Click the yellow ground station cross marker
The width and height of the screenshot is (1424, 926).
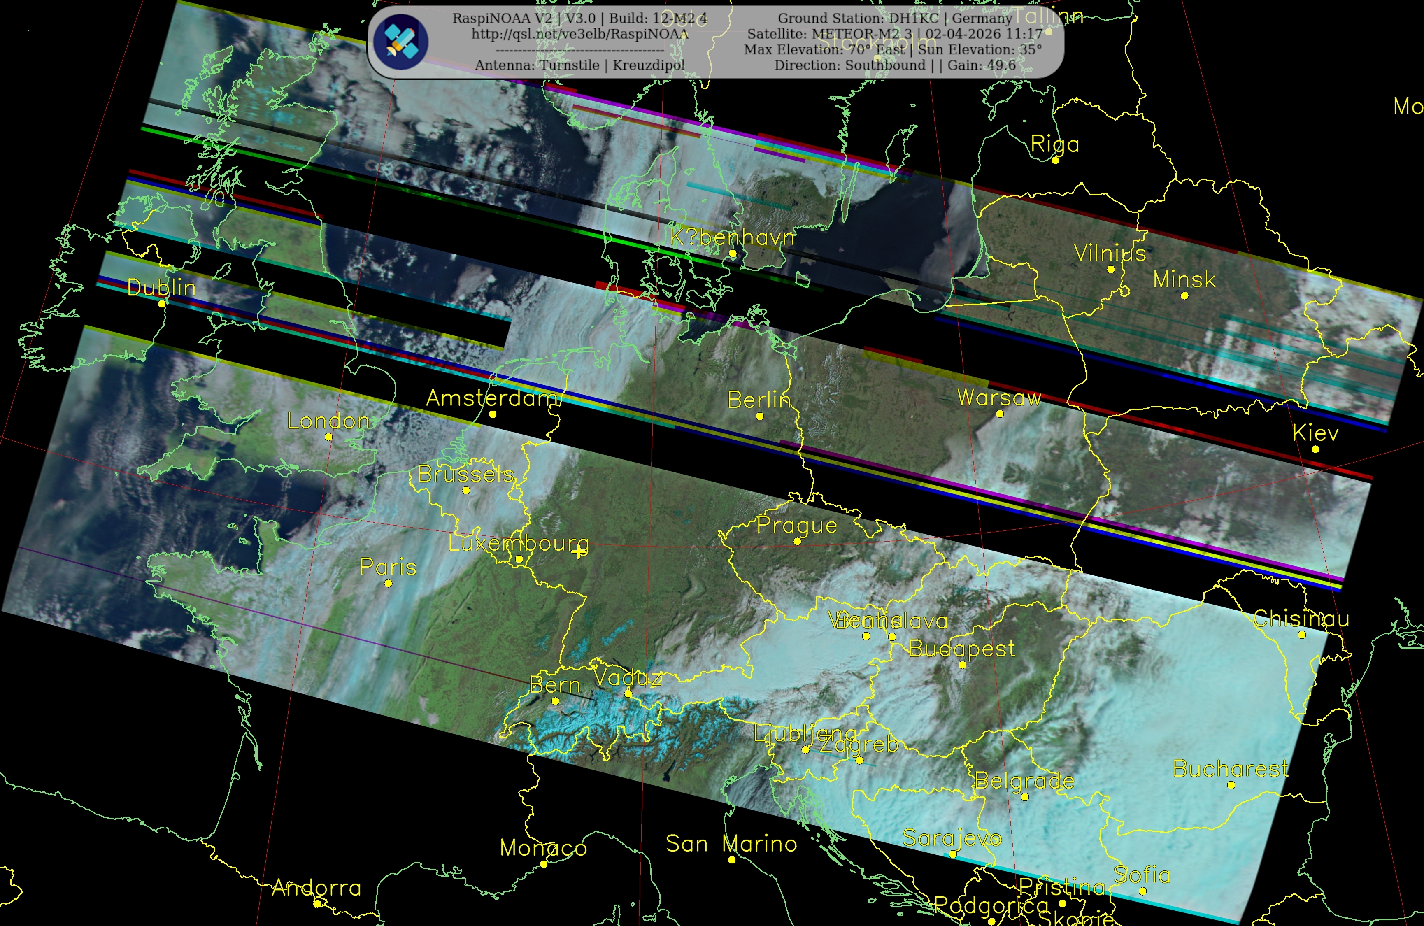click(x=579, y=552)
